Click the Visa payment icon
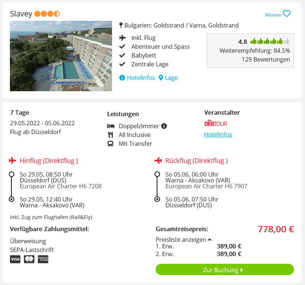 [15, 259]
